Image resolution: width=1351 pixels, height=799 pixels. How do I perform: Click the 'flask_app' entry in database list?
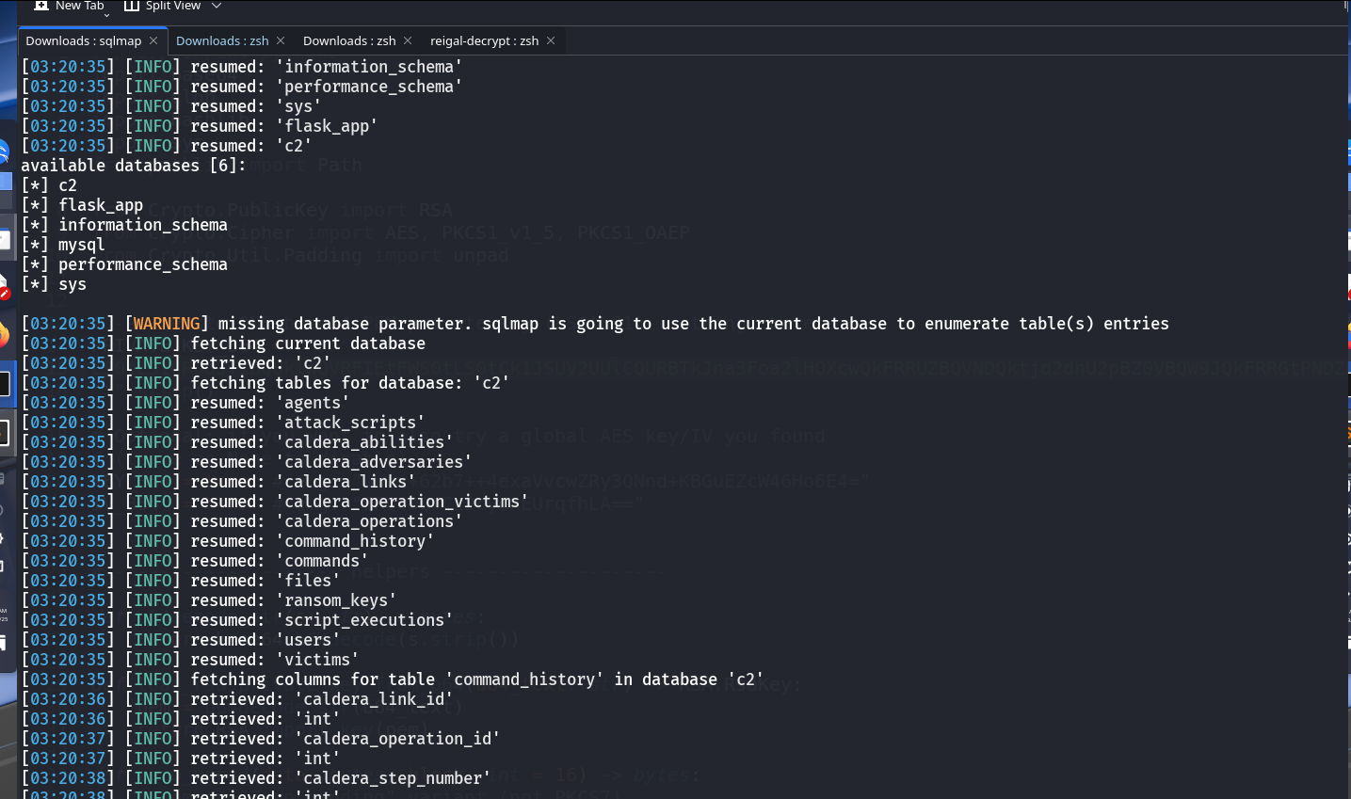click(x=101, y=205)
